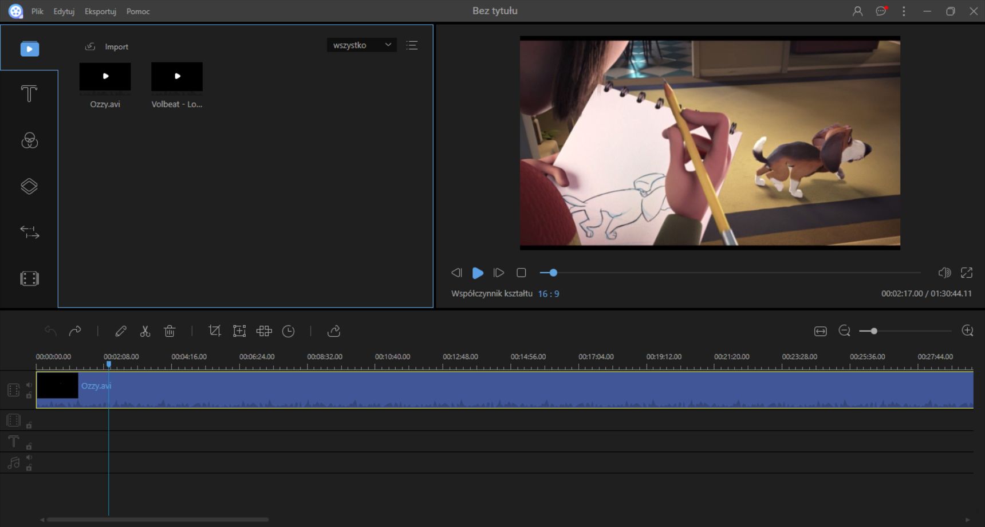This screenshot has width=985, height=527.
Task: Mute the music audio track
Action: pyautogui.click(x=29, y=458)
